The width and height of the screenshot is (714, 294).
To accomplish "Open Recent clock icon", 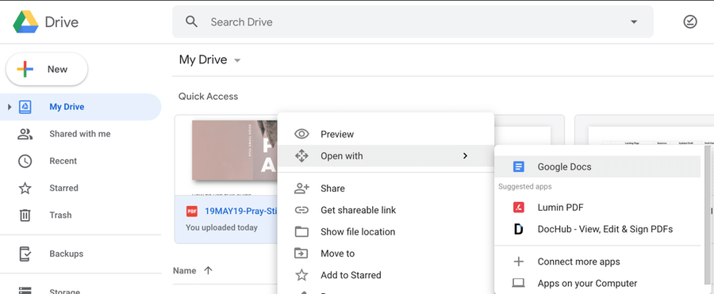I will coord(25,161).
